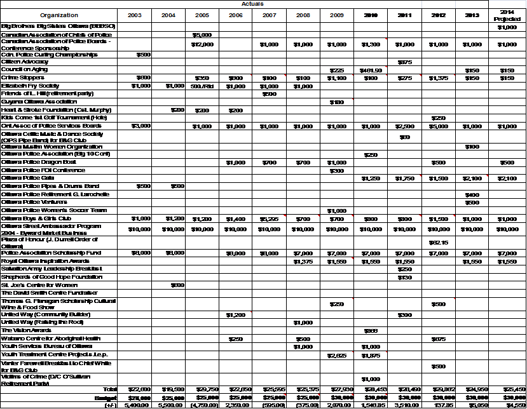Select the $481.90 Council on Aging cell
527x409 pixels.
point(371,70)
